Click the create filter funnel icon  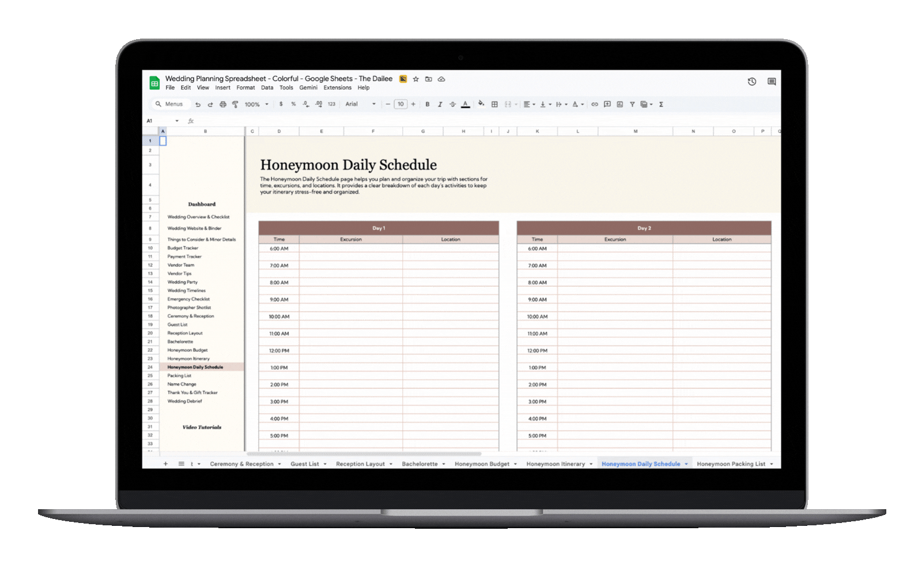tap(632, 104)
